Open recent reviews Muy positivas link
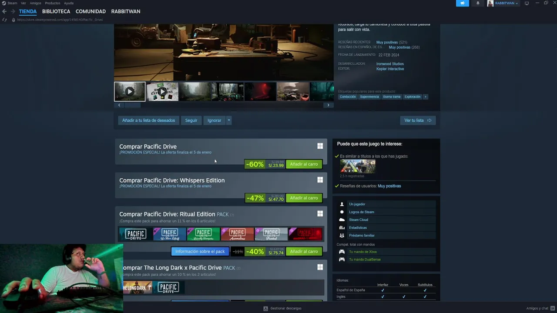Viewport: 557px width, 313px height. click(x=387, y=42)
